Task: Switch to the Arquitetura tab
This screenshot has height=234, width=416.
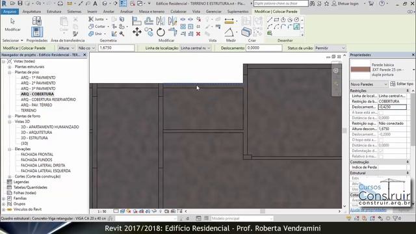Action: tap(32, 12)
